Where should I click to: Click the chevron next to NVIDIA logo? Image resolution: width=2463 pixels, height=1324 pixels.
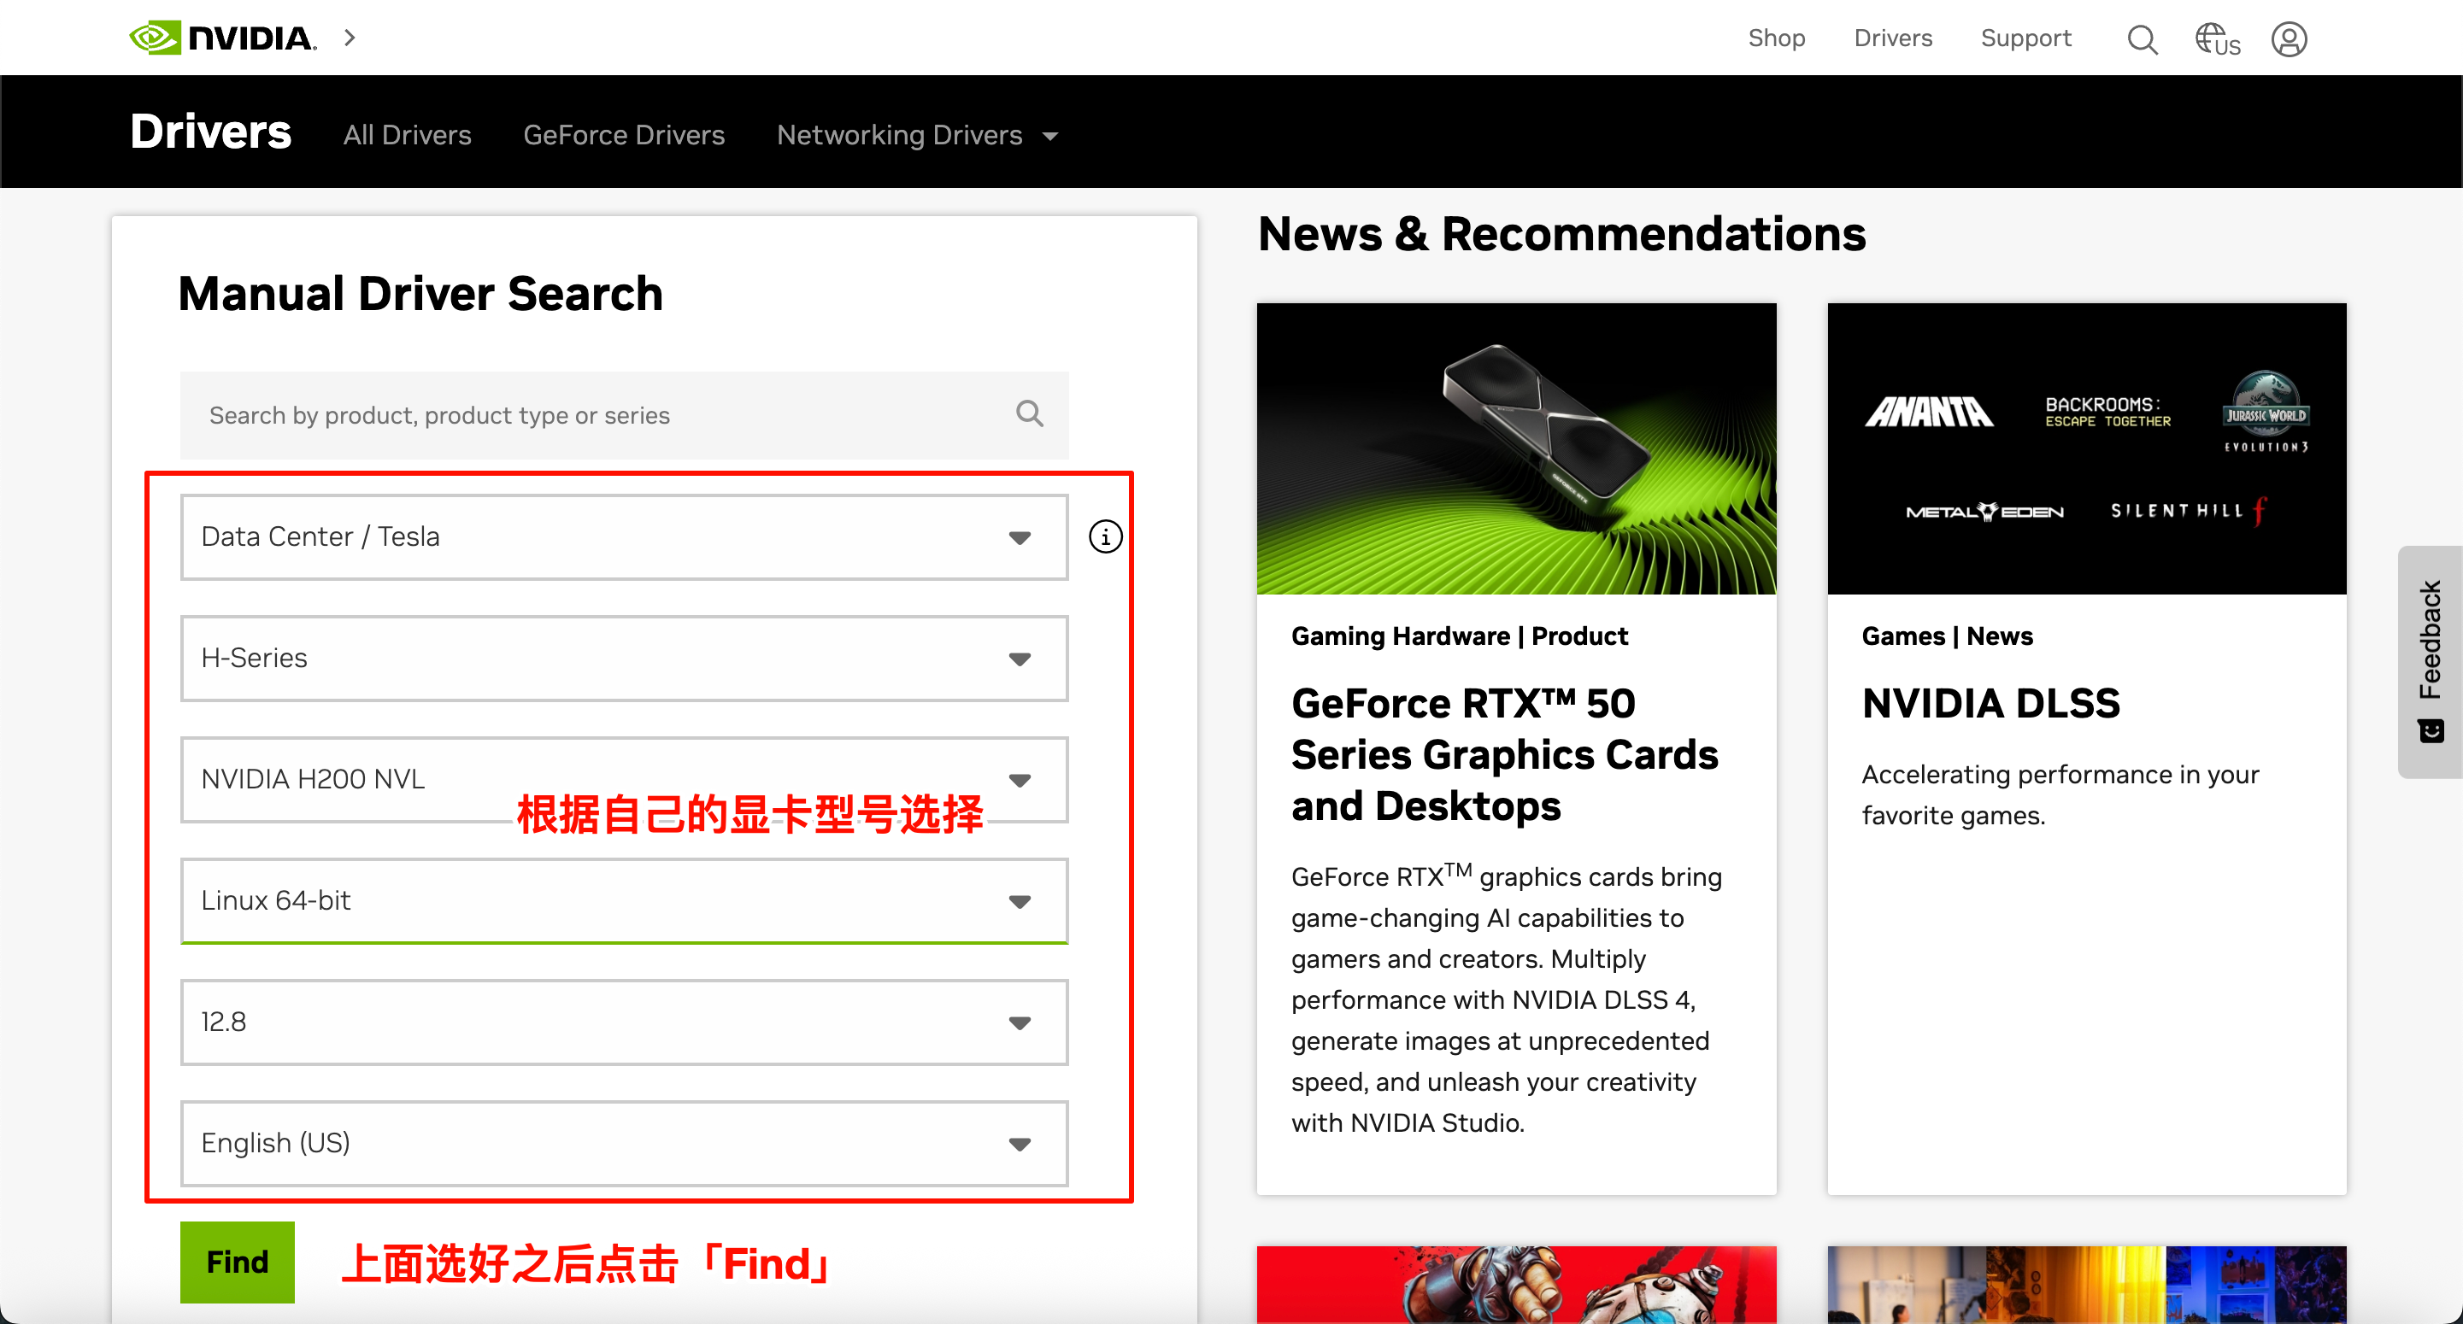click(350, 38)
